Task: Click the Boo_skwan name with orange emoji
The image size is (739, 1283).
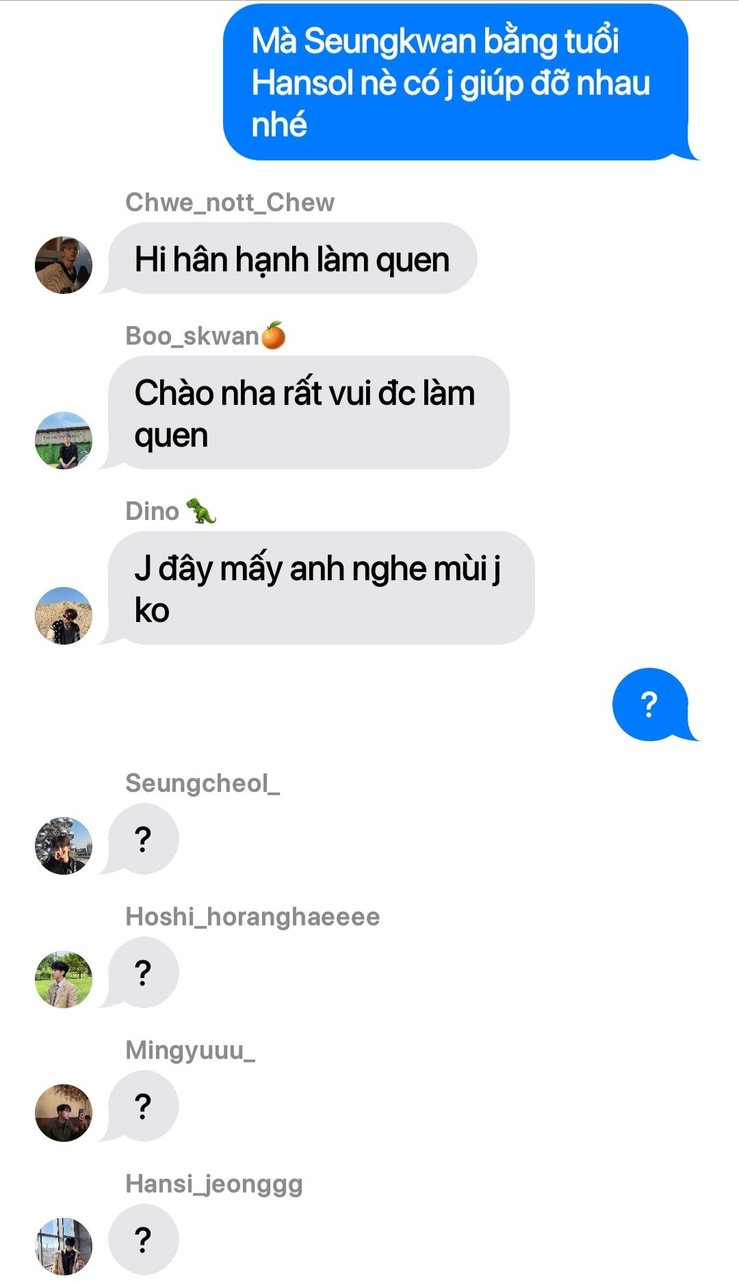Action: click(205, 336)
